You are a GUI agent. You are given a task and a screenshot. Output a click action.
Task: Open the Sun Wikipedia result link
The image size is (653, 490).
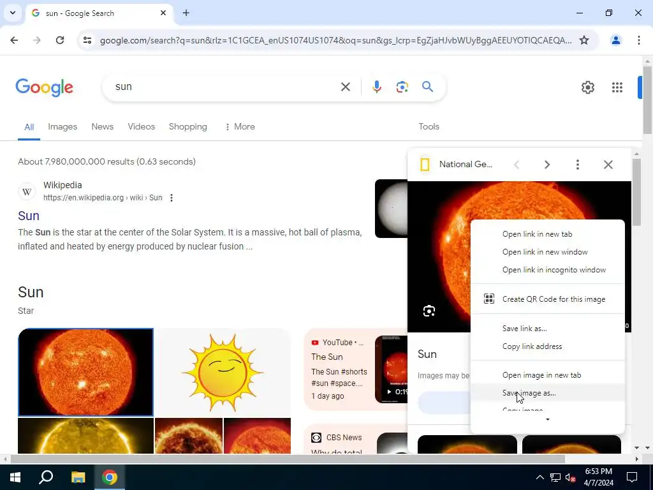[29, 216]
